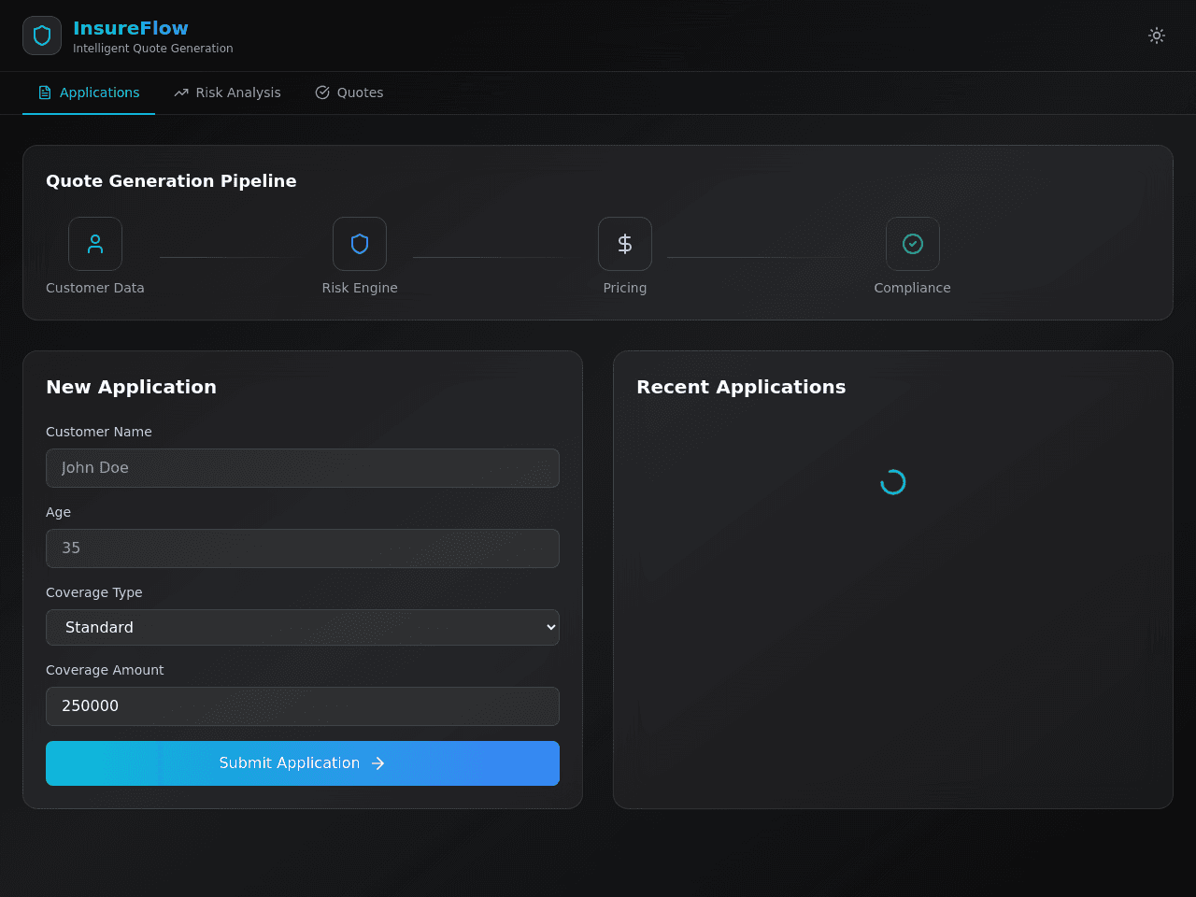Focus the Coverage Amount field
The width and height of the screenshot is (1196, 897).
tap(303, 706)
